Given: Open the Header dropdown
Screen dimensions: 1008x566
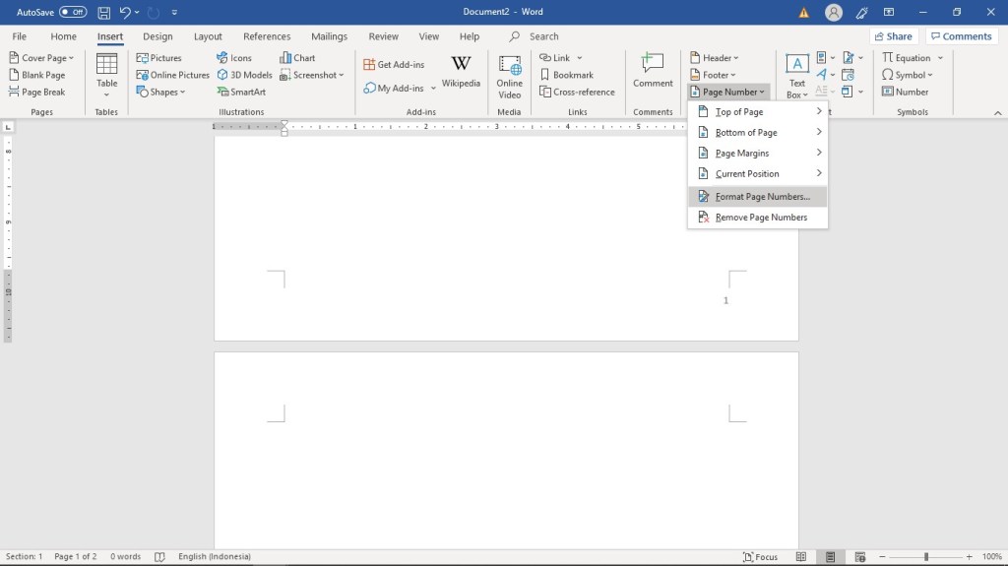Looking at the screenshot, I should [715, 58].
